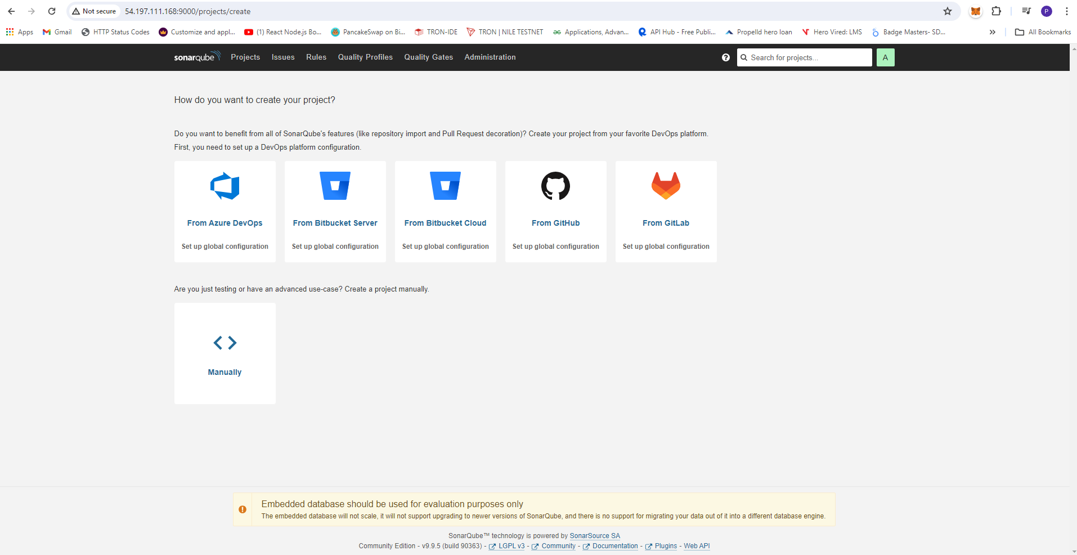Viewport: 1077px width, 555px height.
Task: Open Documentation footer link
Action: pyautogui.click(x=615, y=546)
